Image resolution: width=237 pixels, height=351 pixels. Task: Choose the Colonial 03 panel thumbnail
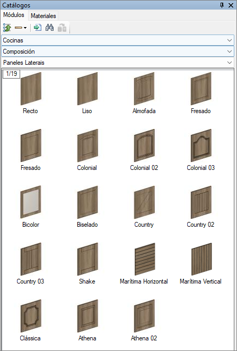[x=201, y=145]
